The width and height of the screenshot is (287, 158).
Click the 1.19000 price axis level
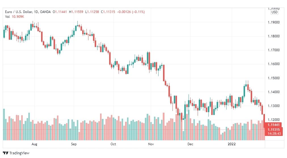(x=274, y=22)
